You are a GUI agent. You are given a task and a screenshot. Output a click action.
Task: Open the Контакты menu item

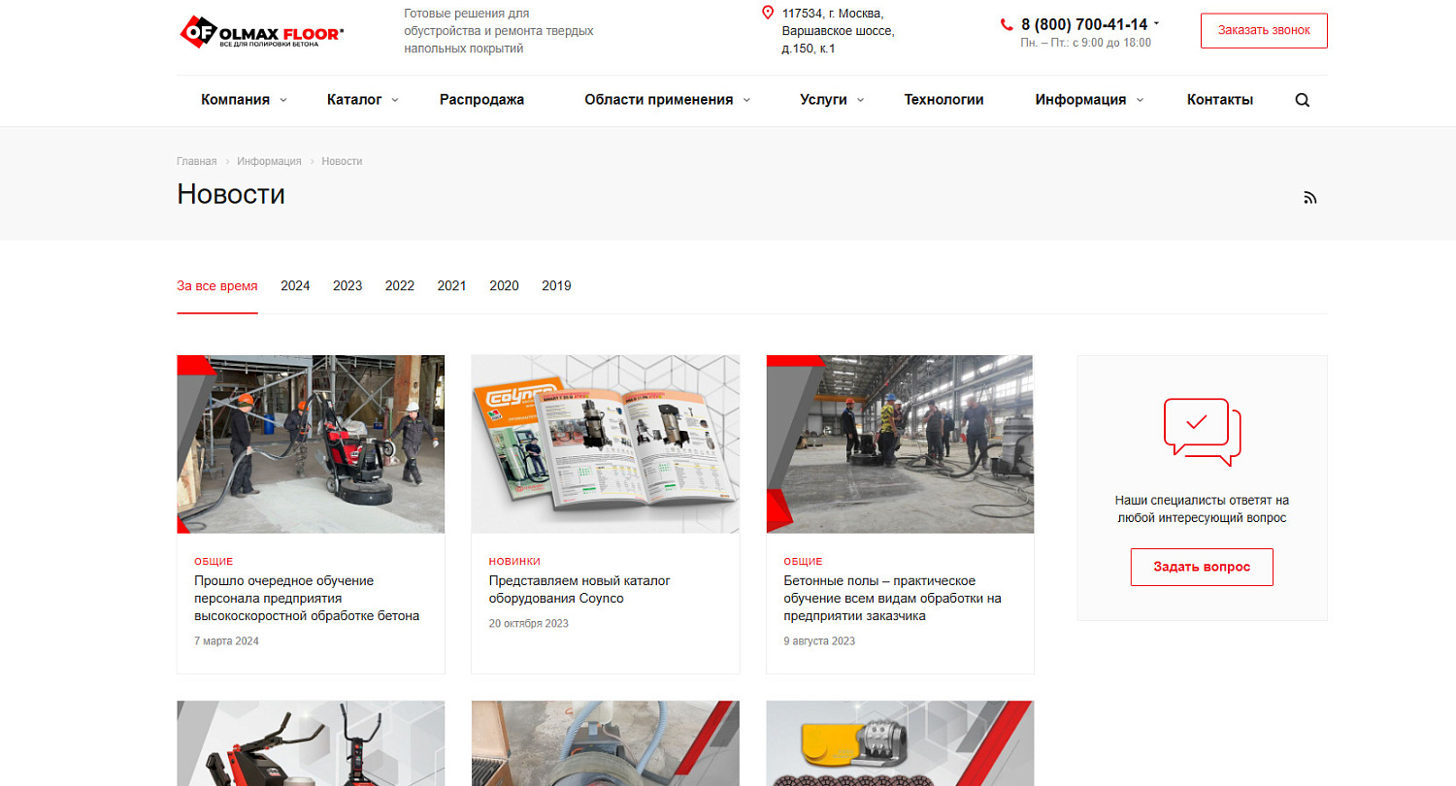(1219, 99)
